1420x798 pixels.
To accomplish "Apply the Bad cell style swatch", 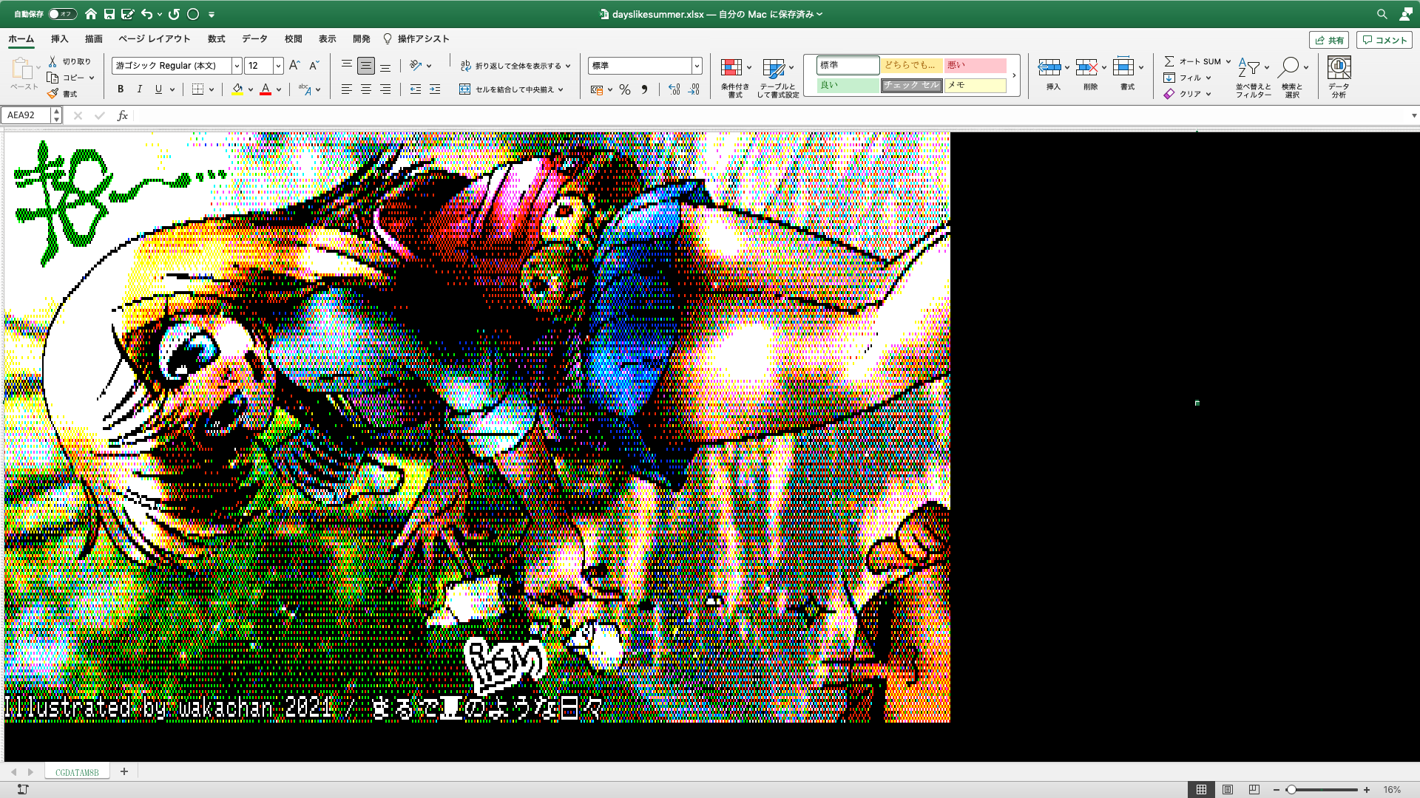I will click(x=976, y=65).
